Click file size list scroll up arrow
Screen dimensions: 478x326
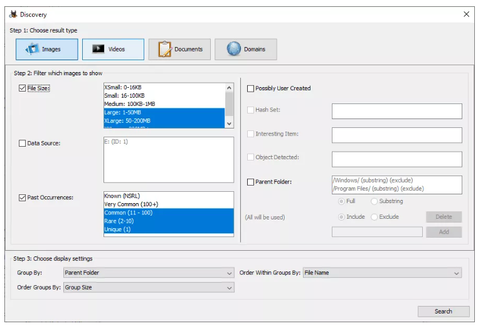coord(229,88)
